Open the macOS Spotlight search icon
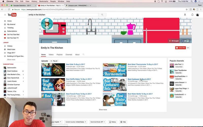This screenshot has width=203, height=127. click(192, 1)
